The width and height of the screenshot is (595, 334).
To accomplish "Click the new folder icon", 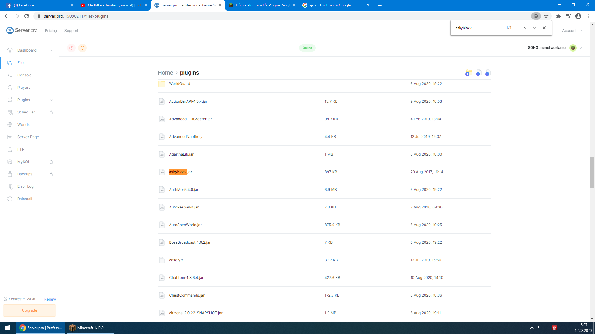I will pyautogui.click(x=469, y=73).
